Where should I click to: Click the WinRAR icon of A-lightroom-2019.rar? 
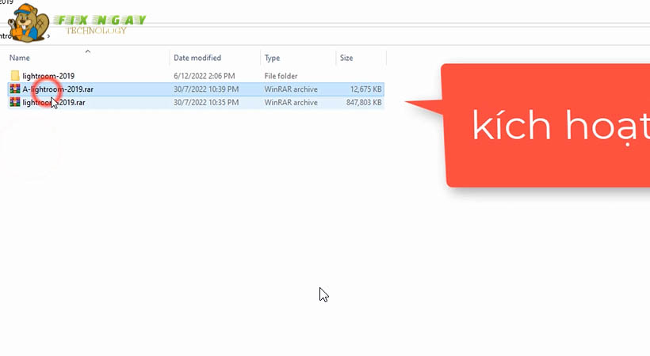click(x=15, y=89)
